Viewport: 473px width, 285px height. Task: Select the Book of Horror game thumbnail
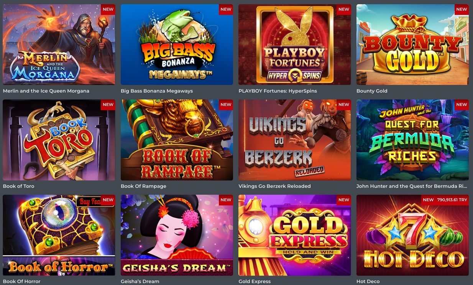coord(59,235)
